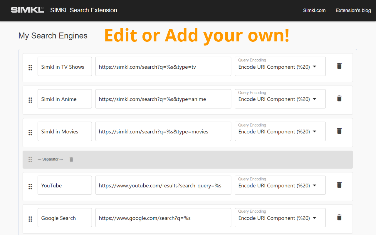Remove the Google Search entry
The height and width of the screenshot is (235, 376).
pyautogui.click(x=339, y=217)
